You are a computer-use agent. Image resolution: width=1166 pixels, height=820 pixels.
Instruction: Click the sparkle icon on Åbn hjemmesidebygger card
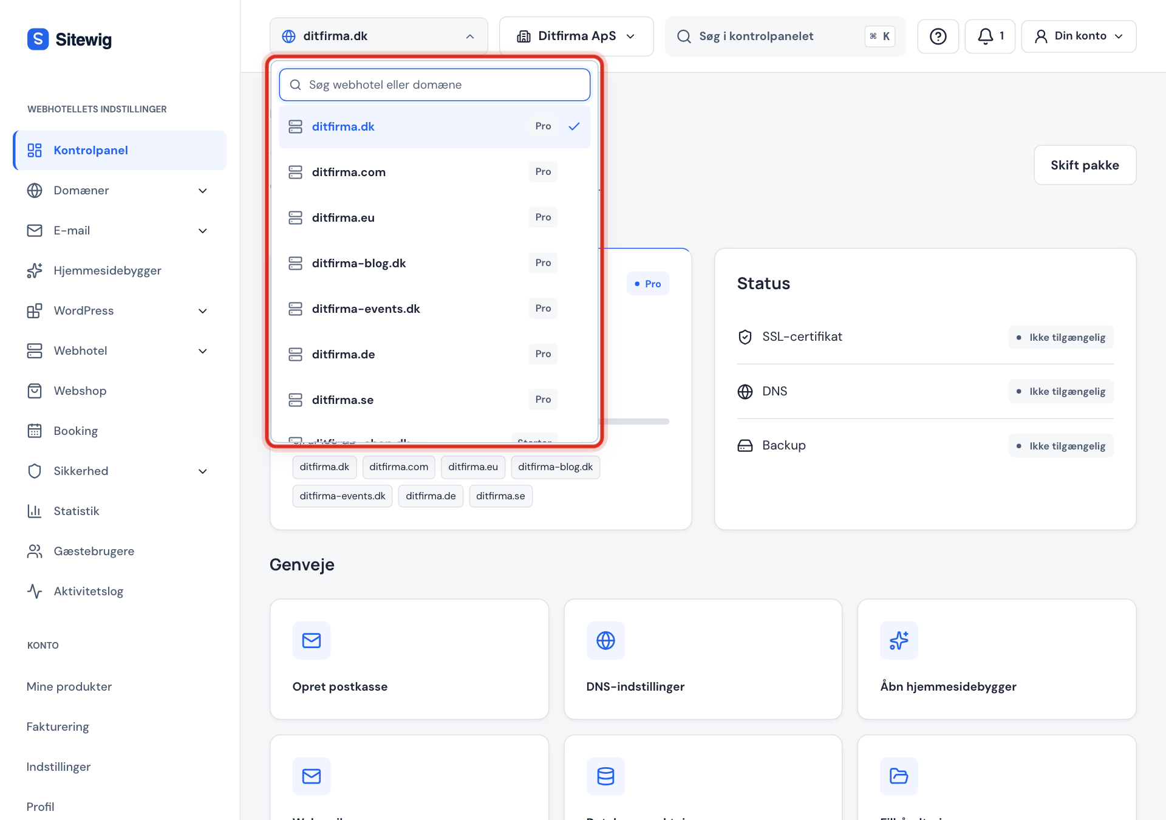(899, 640)
